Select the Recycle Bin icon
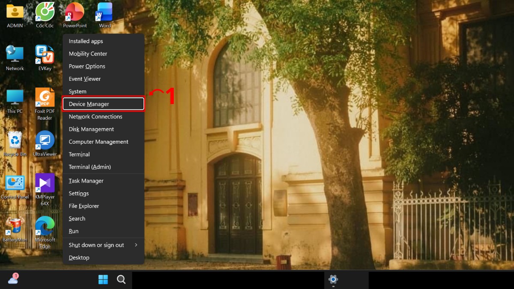 click(x=15, y=143)
